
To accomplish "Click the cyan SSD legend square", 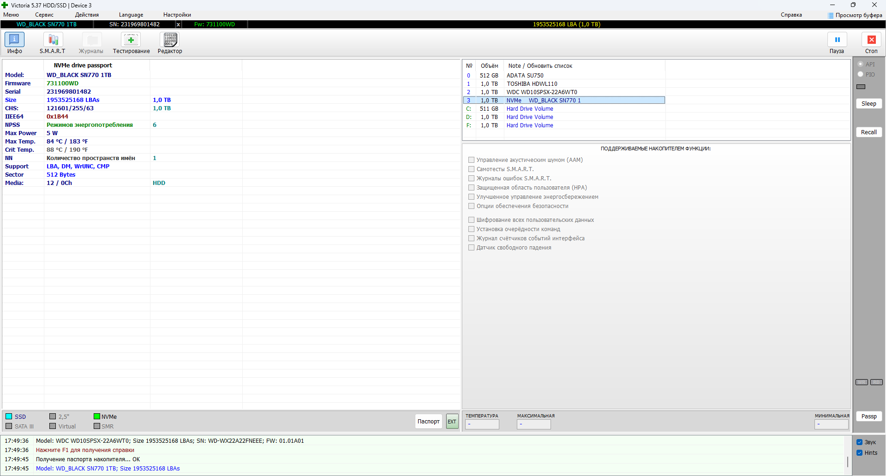I will point(9,416).
